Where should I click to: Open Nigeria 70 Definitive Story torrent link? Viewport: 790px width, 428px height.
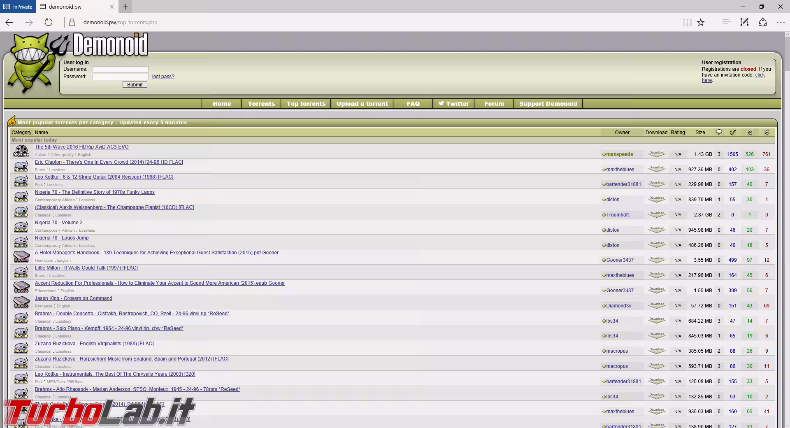(95, 192)
